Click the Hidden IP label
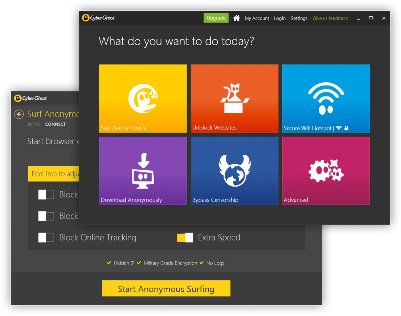 pos(124,263)
